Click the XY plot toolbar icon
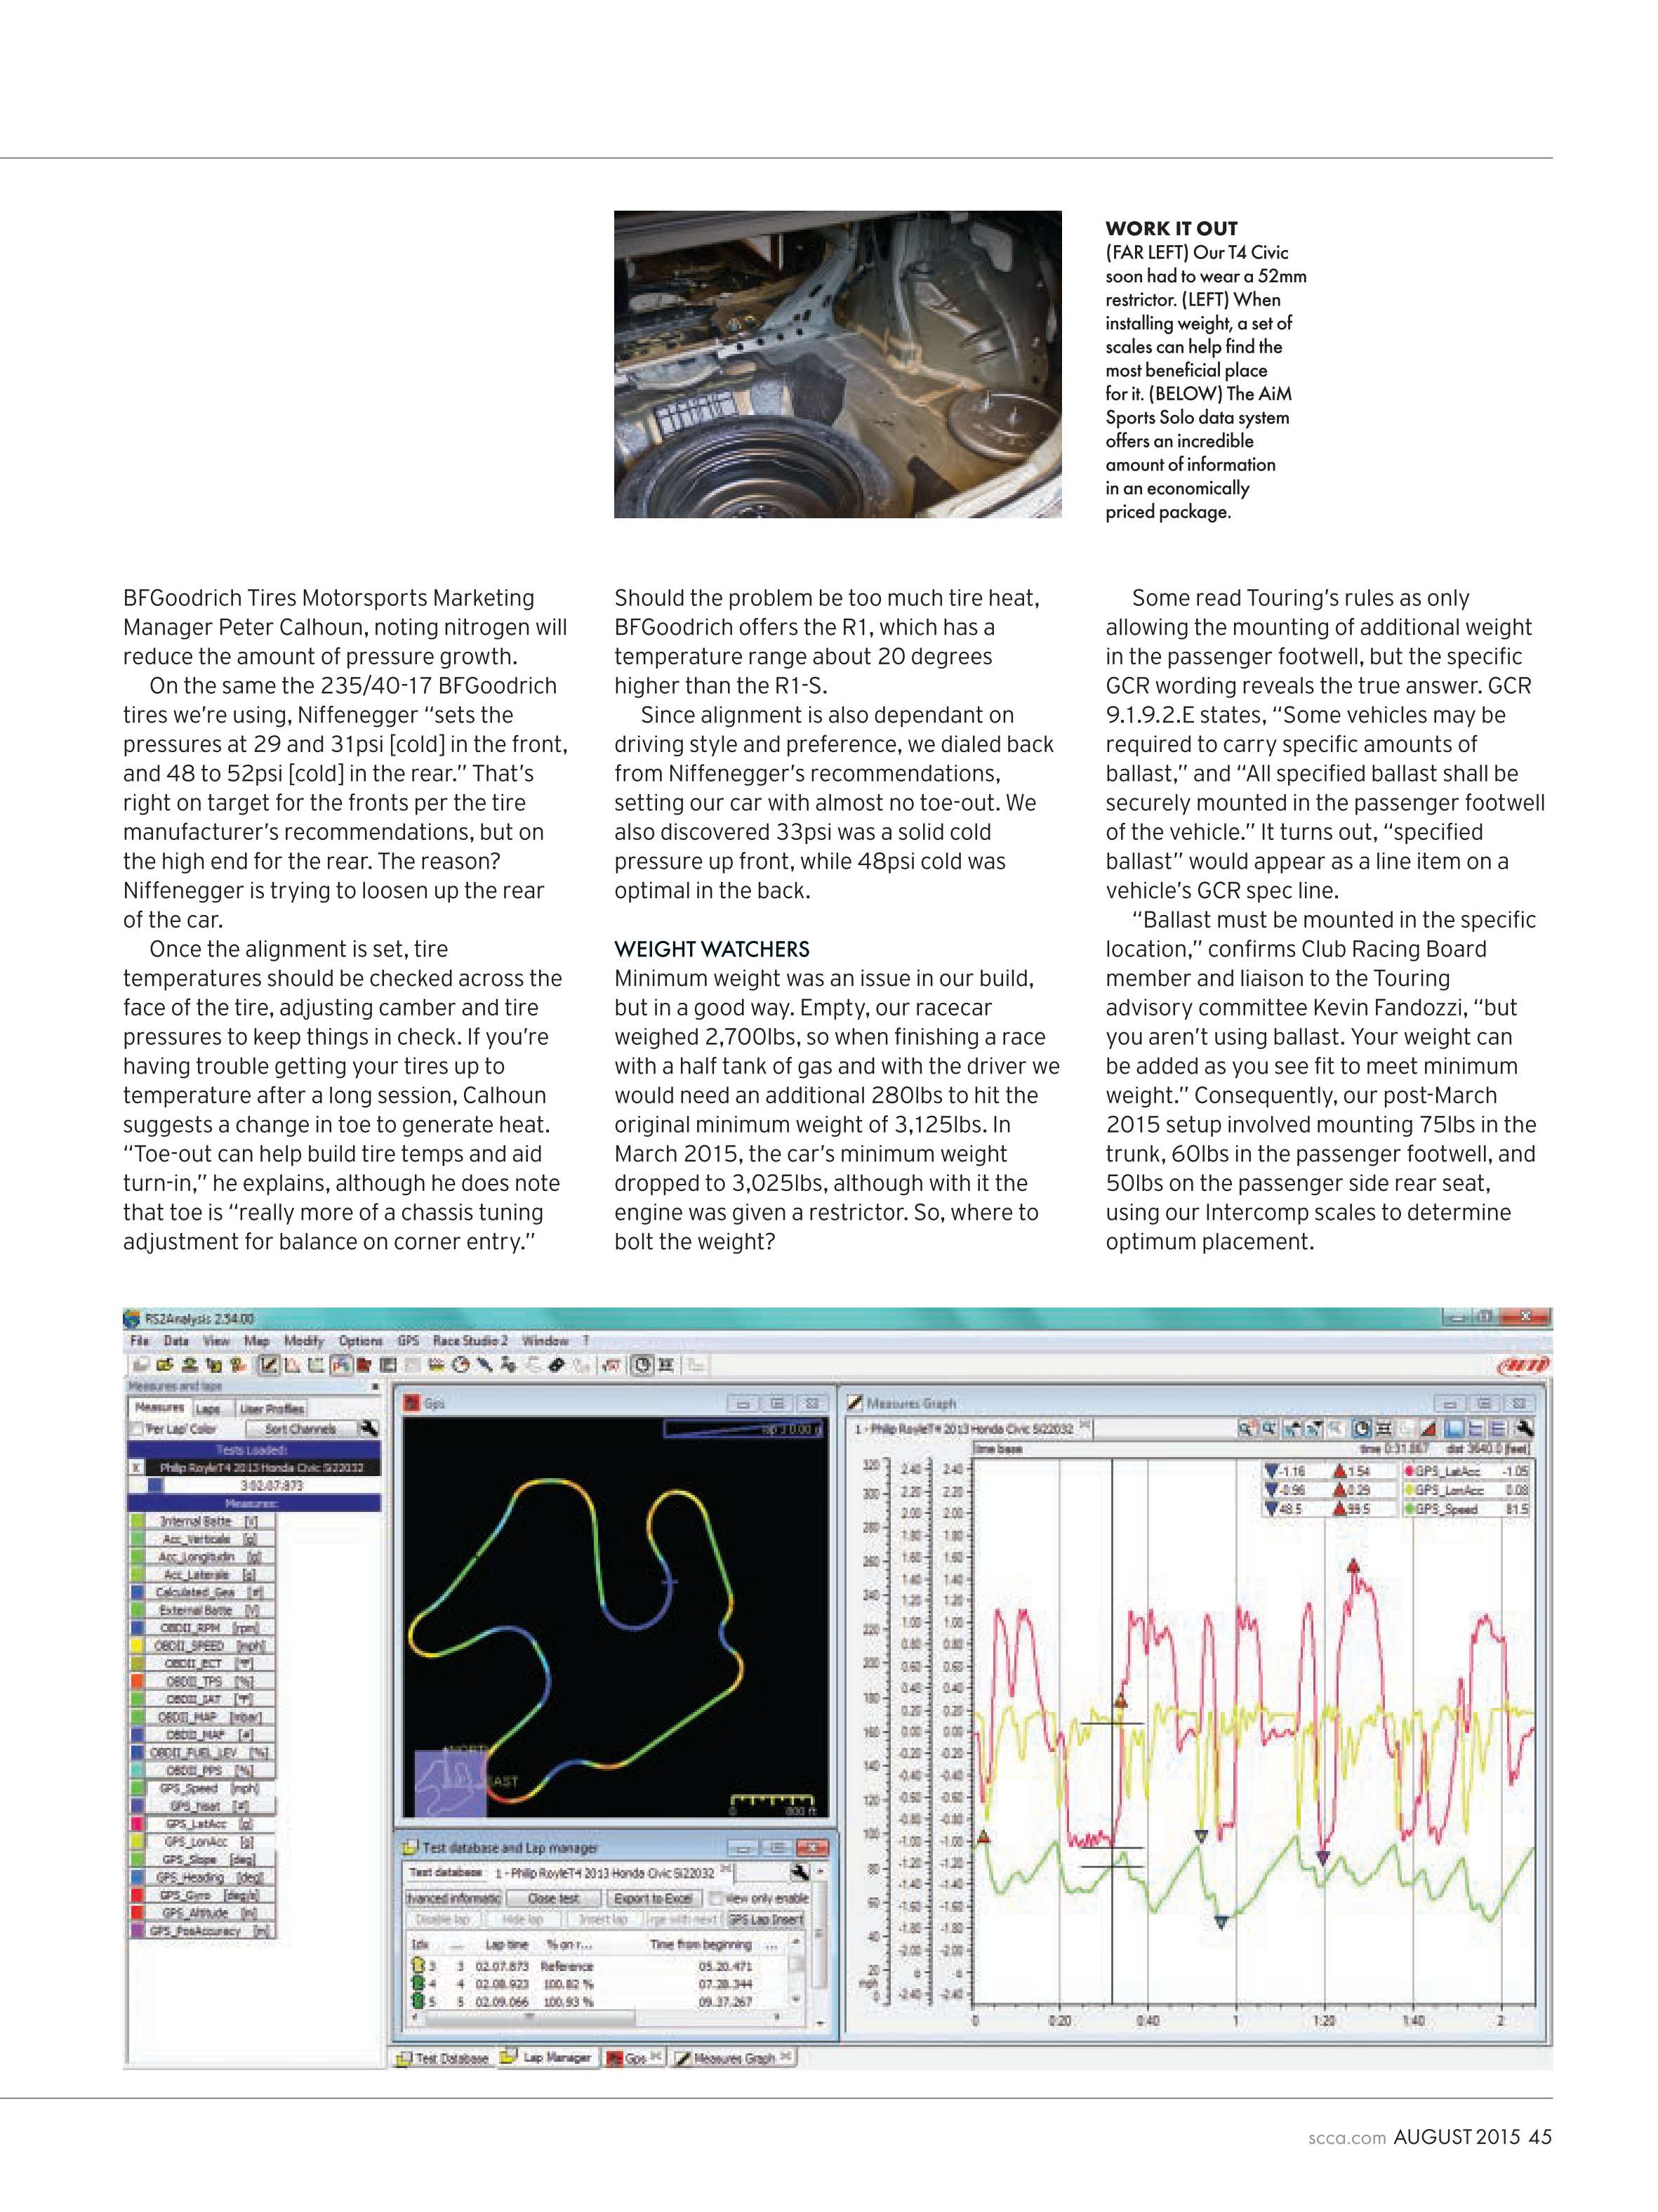Screen dimensions: 1658x2212 point(317,1365)
